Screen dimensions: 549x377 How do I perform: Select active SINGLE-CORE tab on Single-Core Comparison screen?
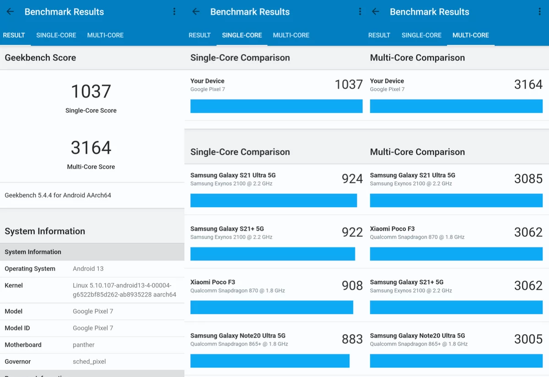[242, 35]
